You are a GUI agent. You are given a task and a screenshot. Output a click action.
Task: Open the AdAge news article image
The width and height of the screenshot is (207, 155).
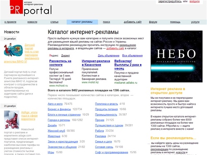[x=12, y=120]
